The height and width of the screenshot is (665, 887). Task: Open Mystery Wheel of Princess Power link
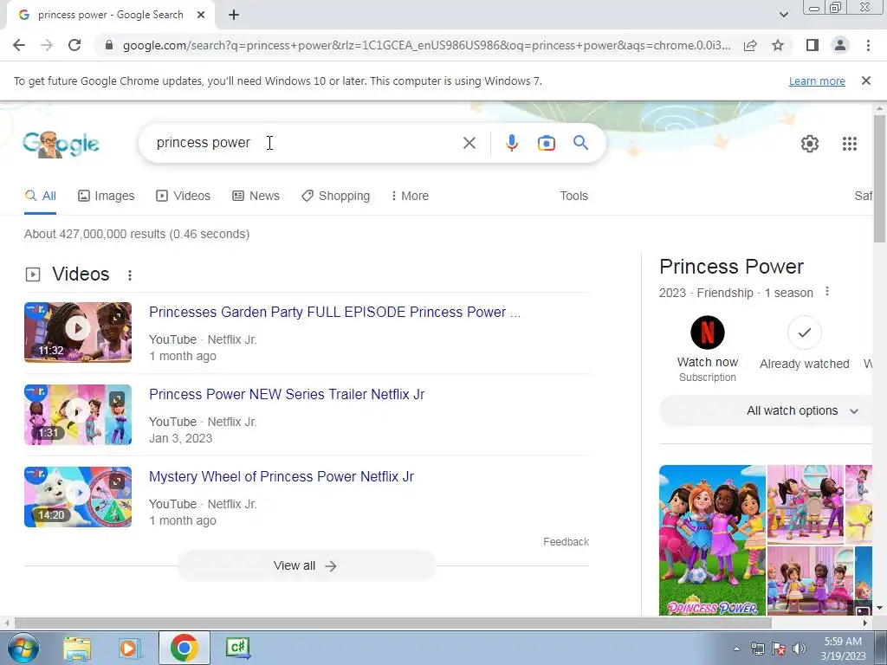[x=282, y=477]
